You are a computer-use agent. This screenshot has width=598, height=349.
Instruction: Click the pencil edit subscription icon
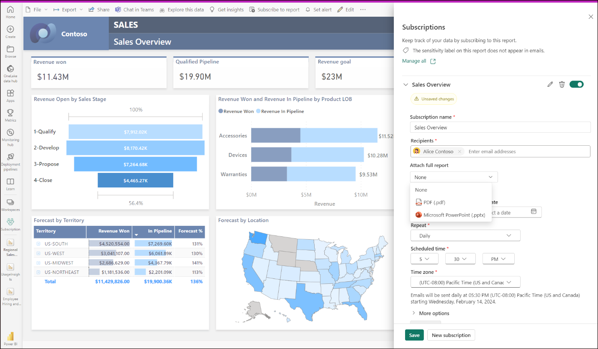point(550,84)
